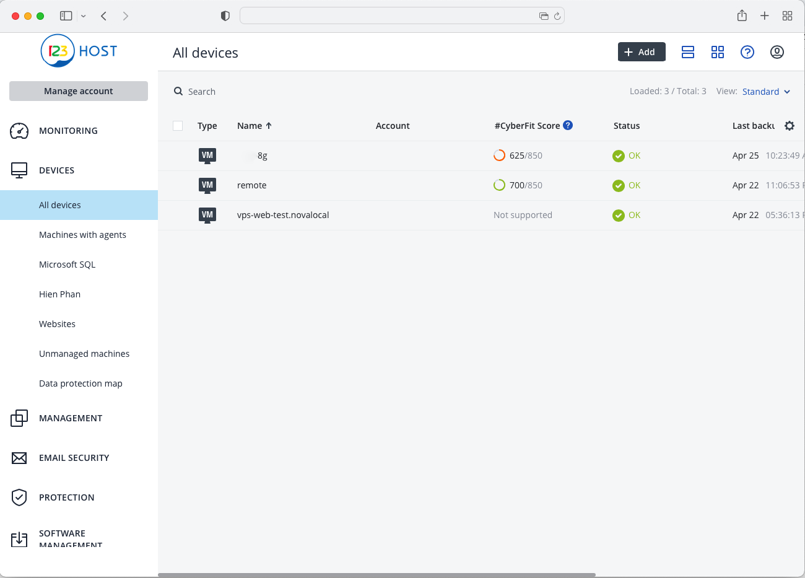Open table column settings gear
The height and width of the screenshot is (578, 805).
pos(789,126)
